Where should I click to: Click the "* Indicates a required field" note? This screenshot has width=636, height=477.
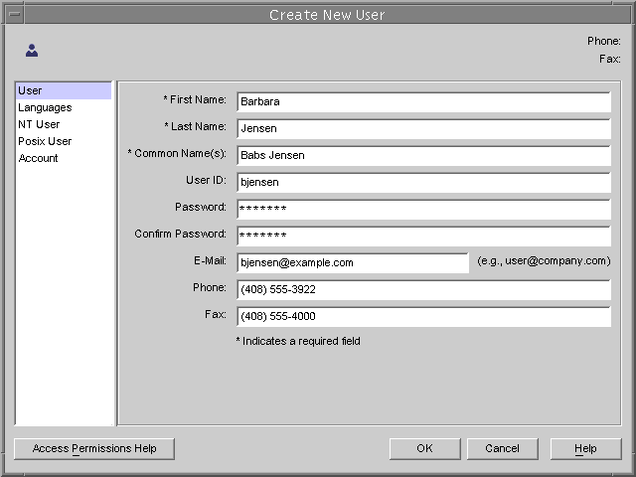298,341
